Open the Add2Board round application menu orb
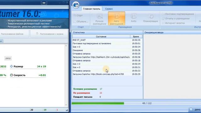Image resolution: width=201 pixels, height=113 pixels. coord(76,5)
